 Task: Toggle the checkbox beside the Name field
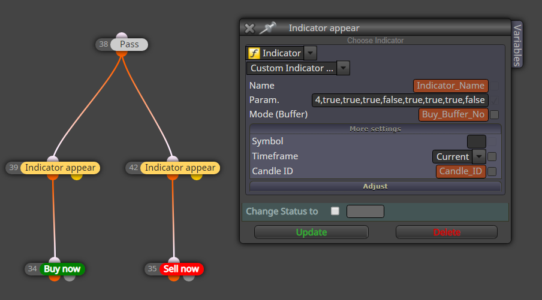[x=494, y=86]
